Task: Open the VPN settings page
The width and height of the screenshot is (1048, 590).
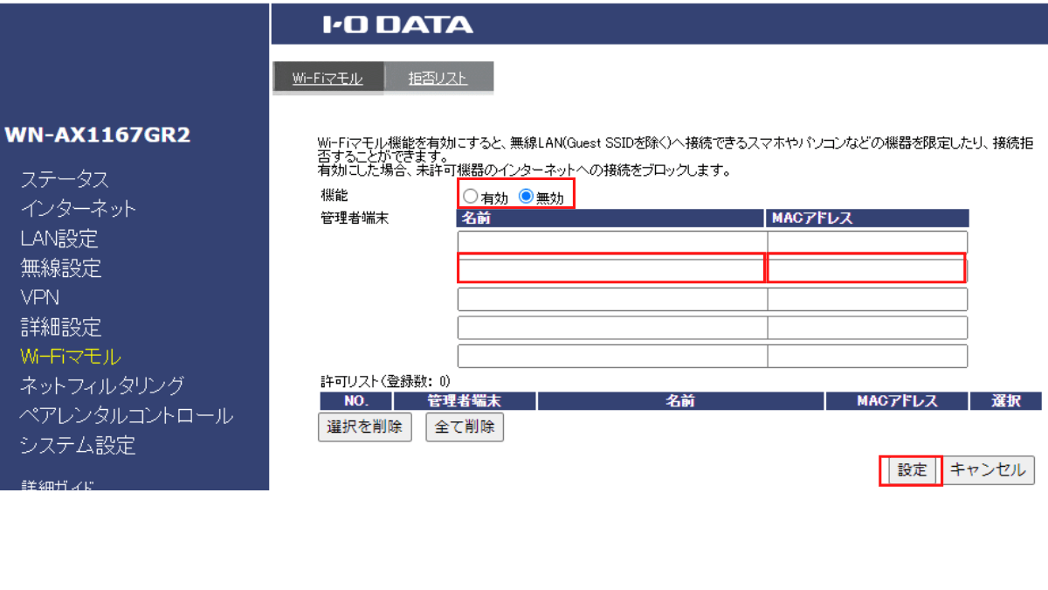Action: [41, 298]
